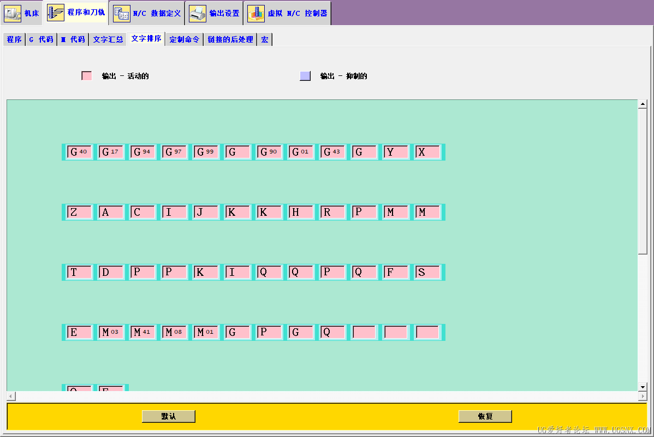The width and height of the screenshot is (654, 437).
Task: Open the 宏 tab
Action: (x=265, y=40)
